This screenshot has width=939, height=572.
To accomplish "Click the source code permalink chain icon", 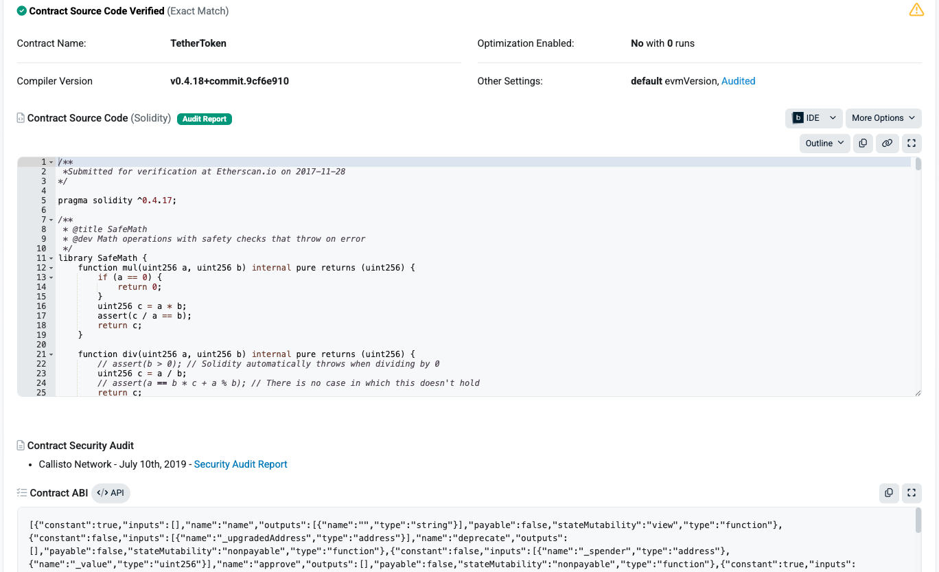I will click(x=887, y=143).
